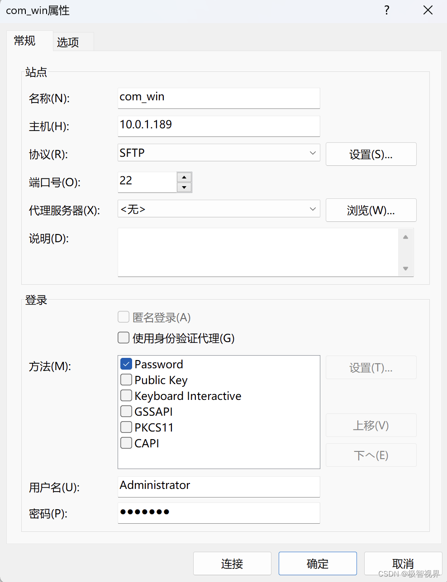This screenshot has height=582, width=447.
Task: Click the port number field showing 22
Action: [x=147, y=182]
